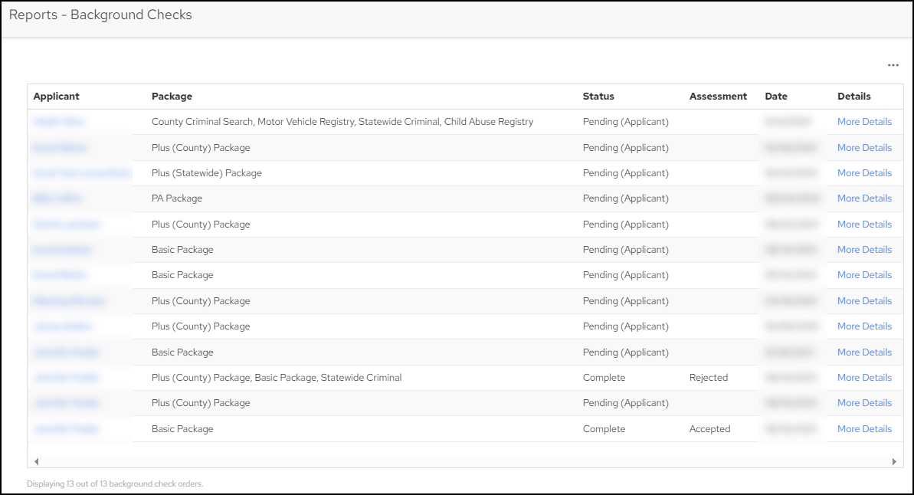Click the horizontal scrollbar right arrow
Viewport: 914px width, 495px height.
click(893, 462)
